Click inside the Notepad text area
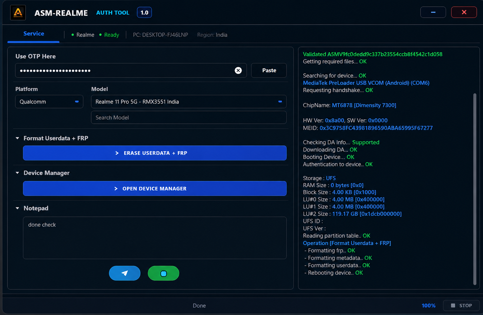Viewport: 483px width, 315px height. point(155,238)
